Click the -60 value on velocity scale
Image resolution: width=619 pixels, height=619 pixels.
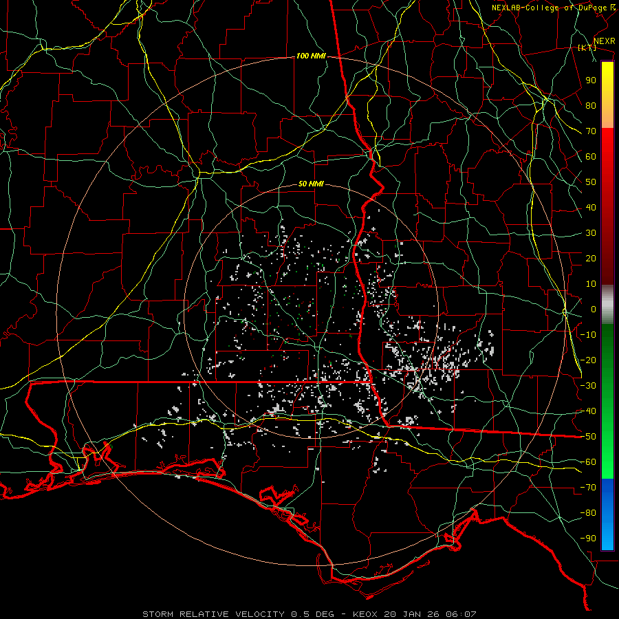[588, 462]
